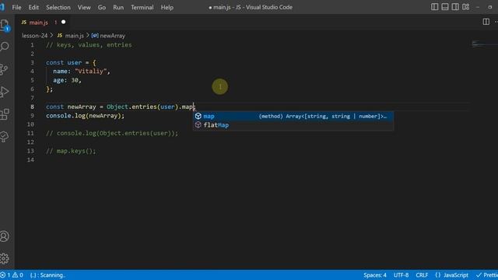This screenshot has width=498, height=280.
Task: Open the Extensions view
Action: 5,114
